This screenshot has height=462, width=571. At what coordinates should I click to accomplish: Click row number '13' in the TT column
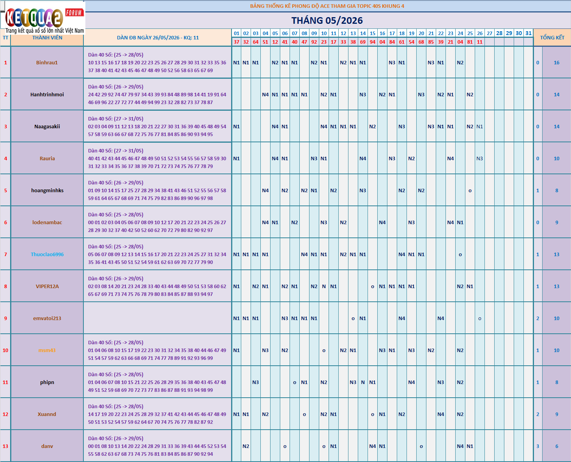(x=5, y=446)
